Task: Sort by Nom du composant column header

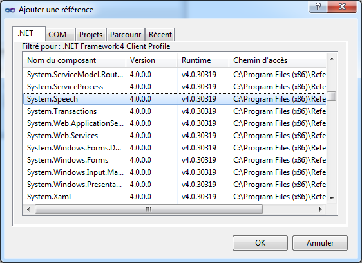Action: (74, 60)
